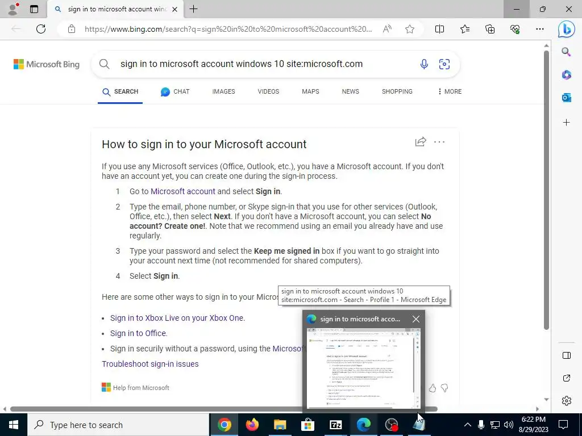
Task: Click the browser address bar URL
Action: click(x=228, y=29)
